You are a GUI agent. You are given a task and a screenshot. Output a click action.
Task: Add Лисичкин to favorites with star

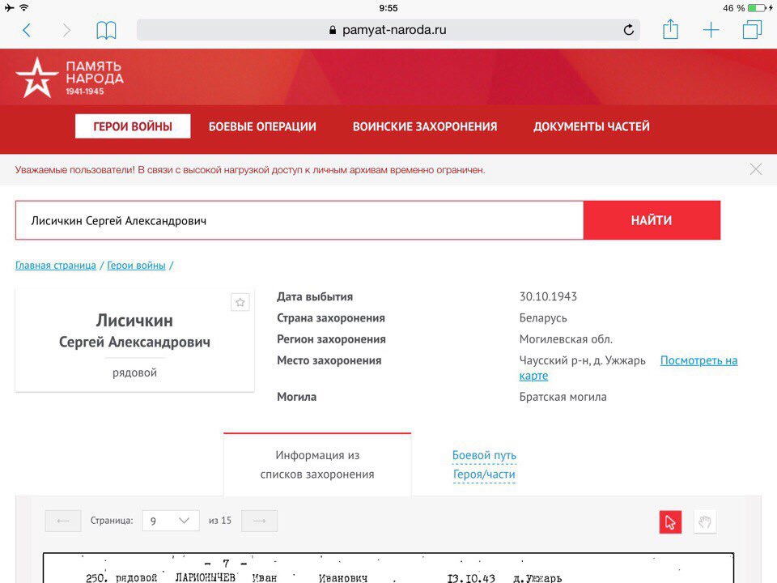click(240, 302)
